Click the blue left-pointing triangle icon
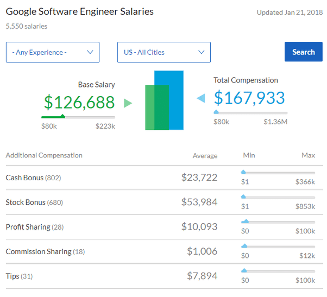This screenshot has width=327, height=297. [200, 98]
